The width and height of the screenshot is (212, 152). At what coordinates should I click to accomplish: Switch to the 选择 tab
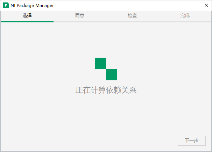(27, 16)
